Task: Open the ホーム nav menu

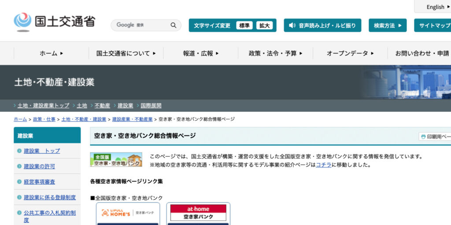Action: 51,53
